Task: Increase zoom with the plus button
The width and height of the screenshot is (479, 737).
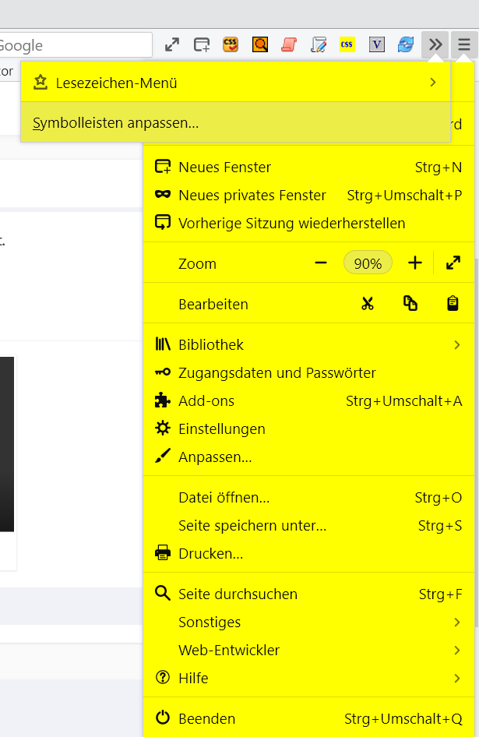Action: [415, 263]
